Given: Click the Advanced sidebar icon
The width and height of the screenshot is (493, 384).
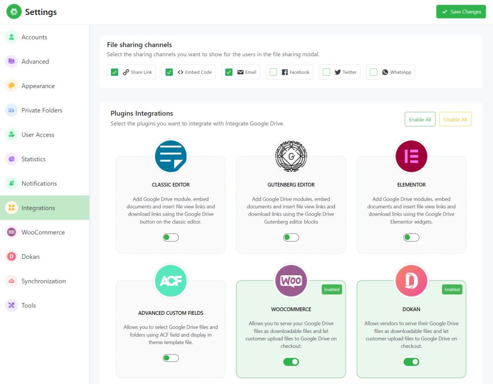Looking at the screenshot, I should 12,61.
